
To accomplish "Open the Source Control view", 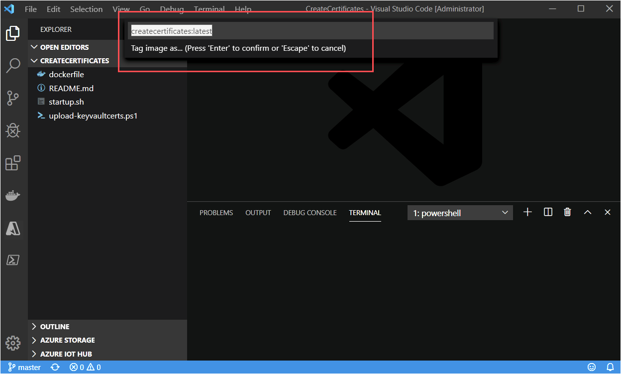I will 13,98.
